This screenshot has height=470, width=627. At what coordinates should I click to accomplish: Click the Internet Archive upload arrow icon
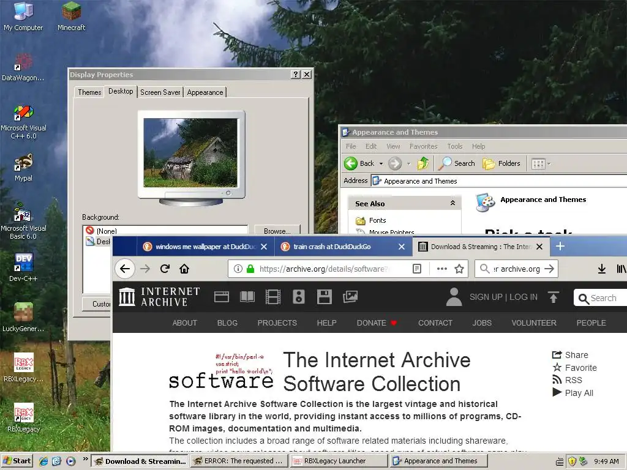(x=554, y=297)
